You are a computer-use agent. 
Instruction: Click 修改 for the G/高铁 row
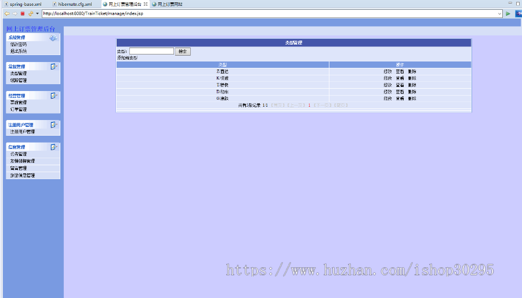pyautogui.click(x=387, y=99)
